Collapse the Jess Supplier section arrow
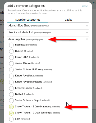 click(x=87, y=39)
